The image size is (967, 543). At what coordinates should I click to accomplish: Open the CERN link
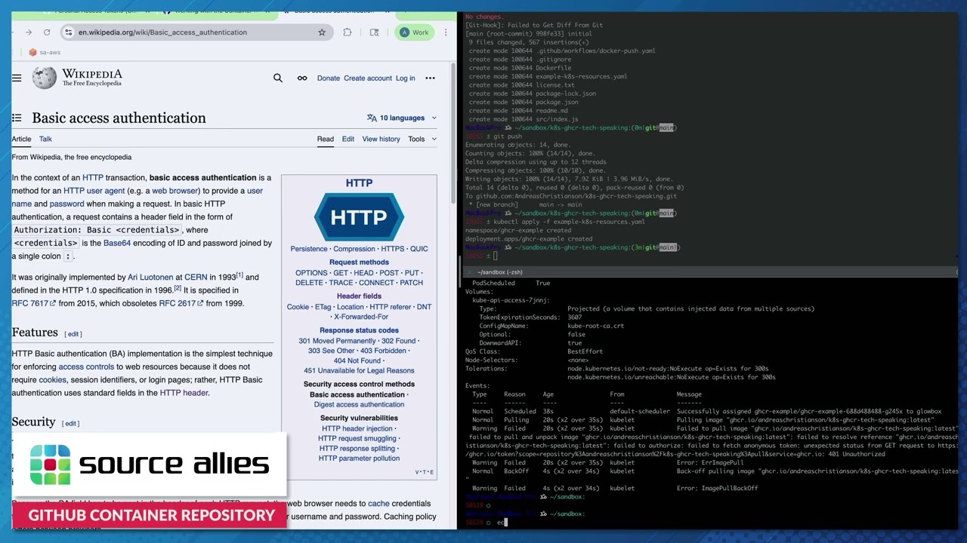(x=196, y=277)
